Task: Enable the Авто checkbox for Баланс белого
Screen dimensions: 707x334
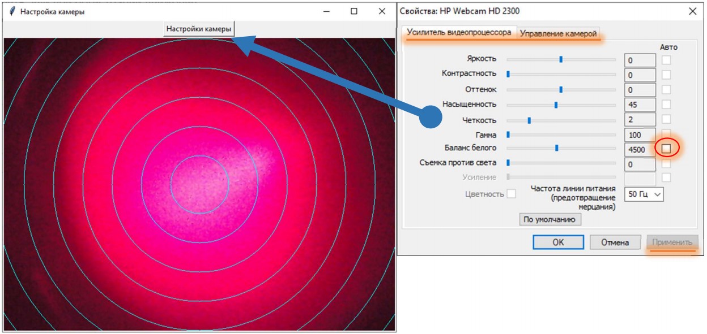Action: pyautogui.click(x=667, y=148)
